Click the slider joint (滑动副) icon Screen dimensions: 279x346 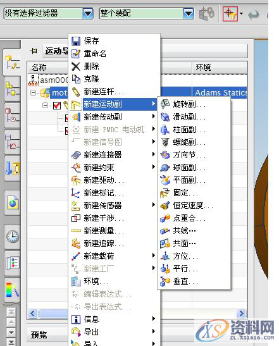[165, 117]
